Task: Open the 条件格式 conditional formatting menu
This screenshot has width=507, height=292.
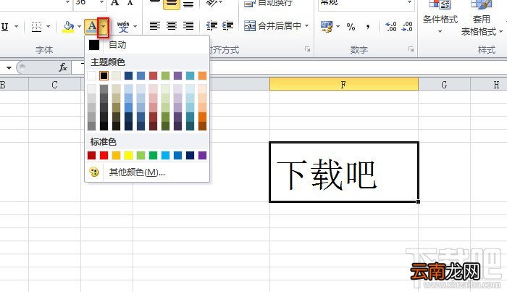Action: coord(440,18)
